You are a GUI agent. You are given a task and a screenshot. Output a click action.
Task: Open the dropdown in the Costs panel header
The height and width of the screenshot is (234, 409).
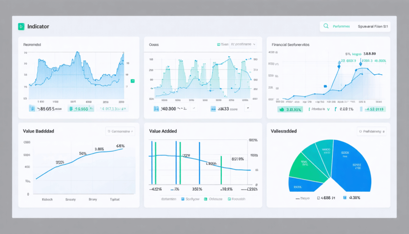(243, 44)
